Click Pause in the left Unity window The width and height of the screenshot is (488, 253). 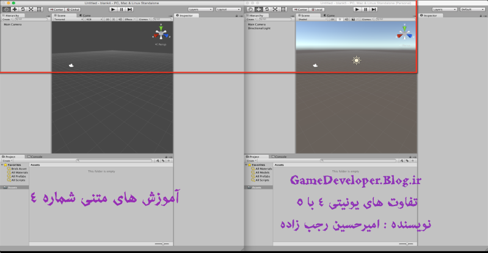click(x=122, y=9)
